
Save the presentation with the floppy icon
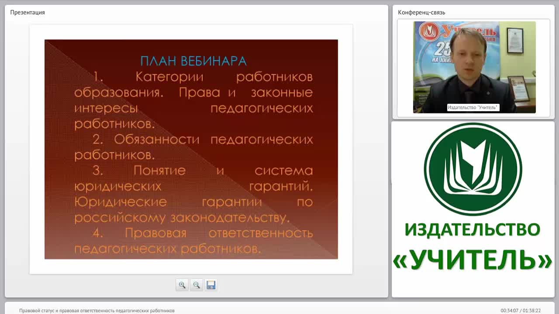211,285
